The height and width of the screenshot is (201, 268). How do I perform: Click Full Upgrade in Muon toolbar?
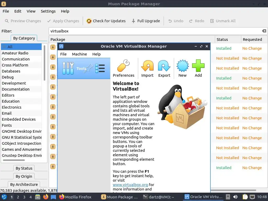tap(146, 21)
